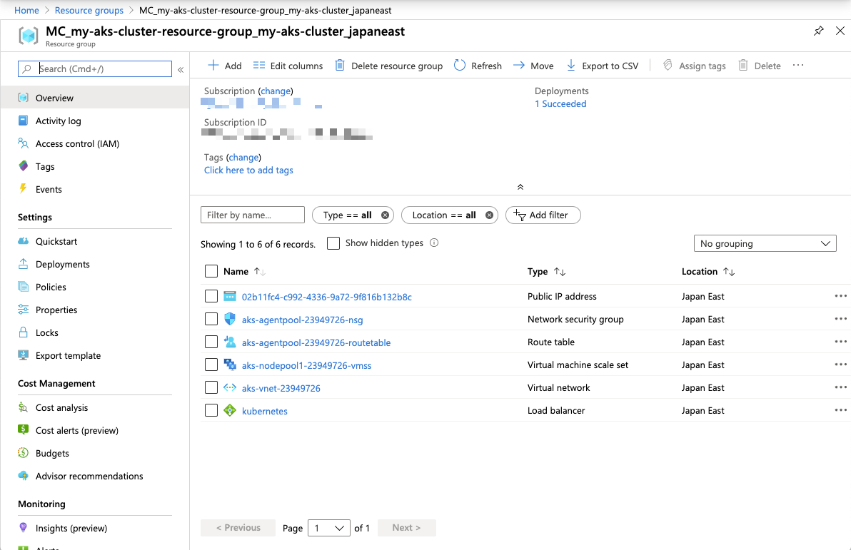
Task: Check the aks-nodepool1 vmss row checkbox
Action: pos(211,365)
